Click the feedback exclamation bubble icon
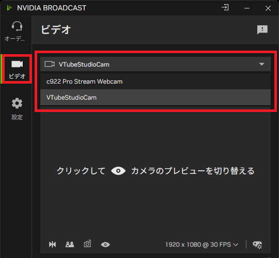The image size is (279, 258). (x=262, y=29)
